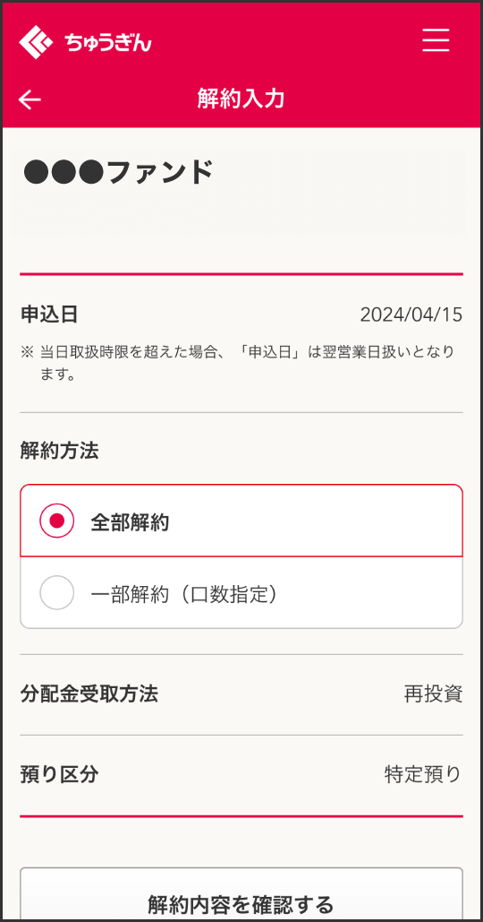This screenshot has width=483, height=922.
Task: Tap the 申込日 date value 2024/04/15
Action: (411, 315)
